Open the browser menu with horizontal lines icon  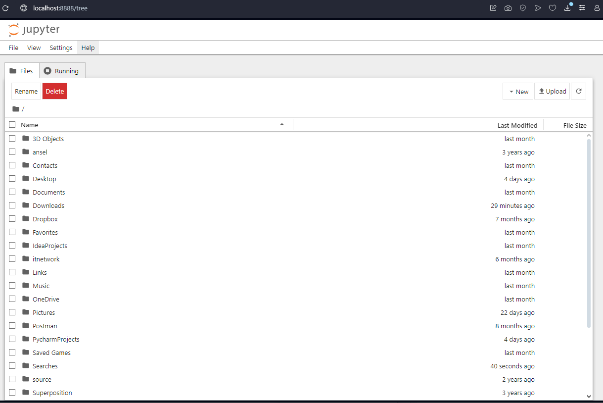click(582, 8)
